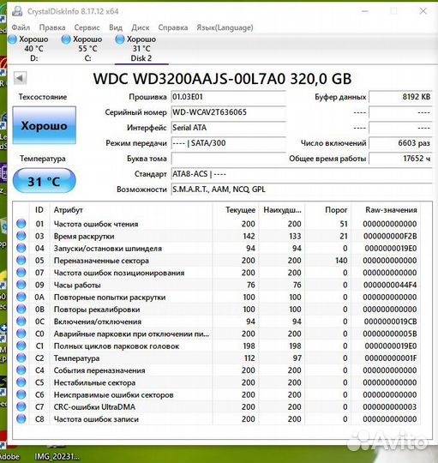
Task: Click the Буфер данных value 8192 KB
Action: 400,97
